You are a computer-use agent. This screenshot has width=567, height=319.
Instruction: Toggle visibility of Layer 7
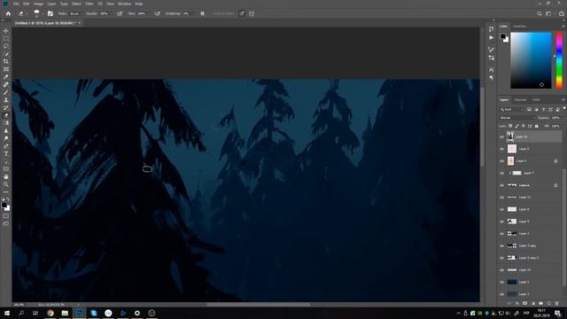[x=502, y=174]
